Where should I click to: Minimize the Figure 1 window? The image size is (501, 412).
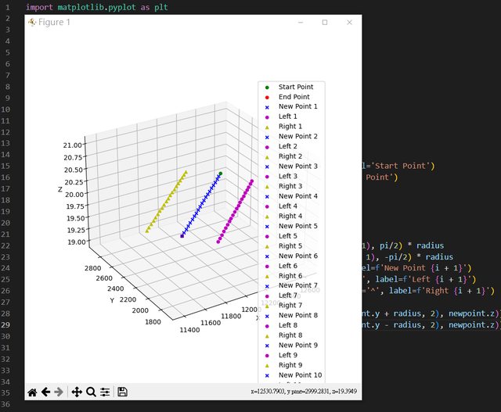[301, 23]
